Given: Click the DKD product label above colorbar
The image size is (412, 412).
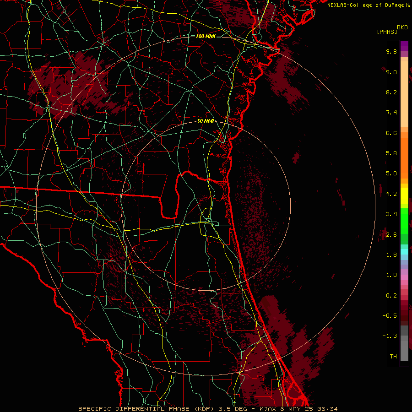Looking at the screenshot, I should click(x=402, y=27).
